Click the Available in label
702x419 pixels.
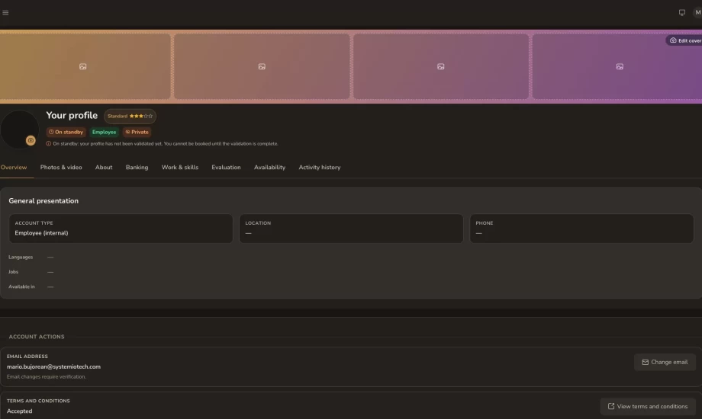tap(21, 286)
